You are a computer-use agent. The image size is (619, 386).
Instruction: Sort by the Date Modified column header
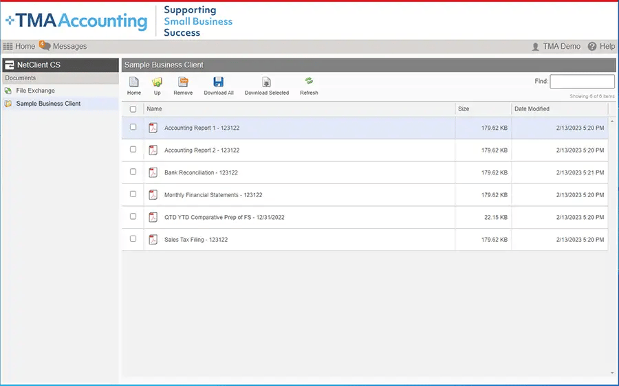tap(532, 109)
